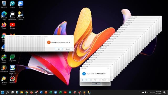Open the Widgets panel from taskbar
168x95 pixels.
[x=17, y=92]
